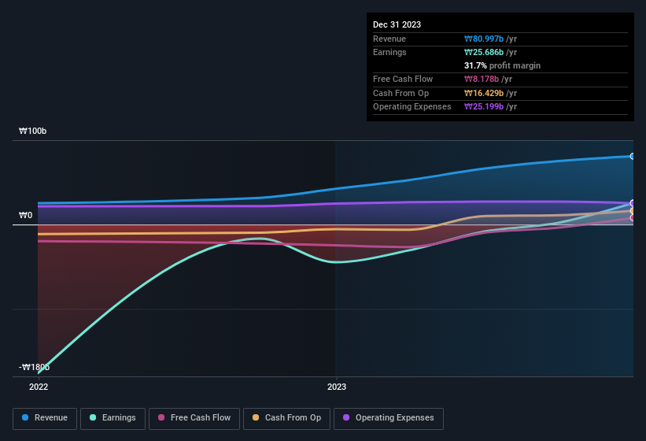The width and height of the screenshot is (646, 441).
Task: Toggle the Cash From Op legend button
Action: pos(286,418)
